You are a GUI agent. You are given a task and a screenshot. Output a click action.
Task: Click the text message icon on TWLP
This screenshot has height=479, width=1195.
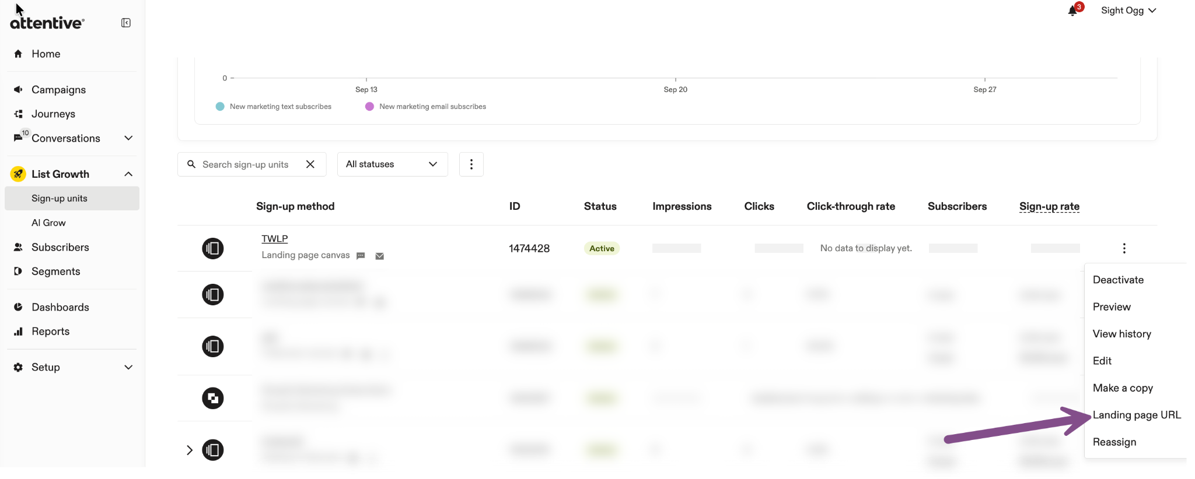pos(361,256)
